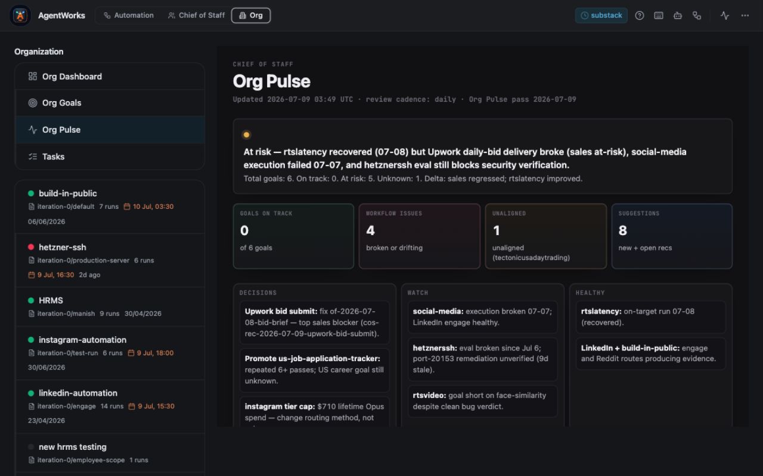The width and height of the screenshot is (763, 476).
Task: Click the file icon beside iteration-0/manish
Action: coord(32,314)
